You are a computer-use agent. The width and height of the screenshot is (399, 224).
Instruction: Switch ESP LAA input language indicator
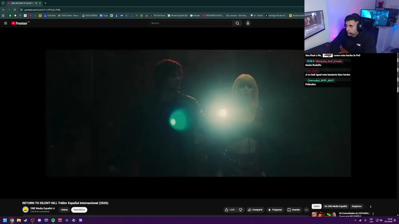(x=371, y=220)
